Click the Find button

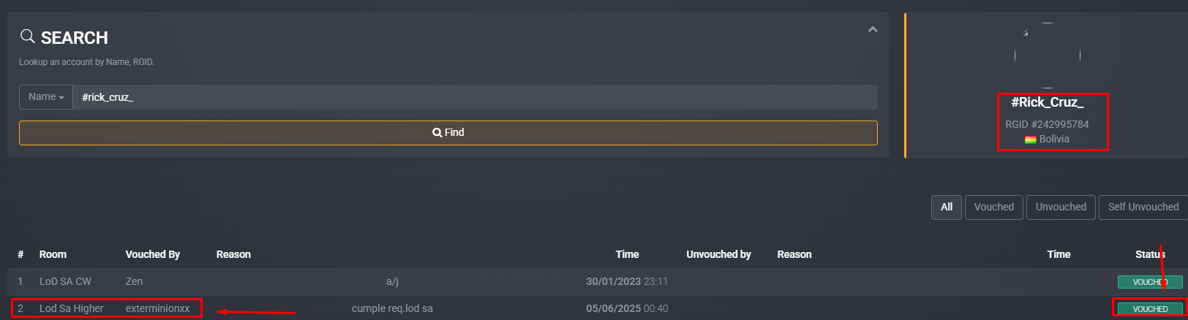click(448, 133)
